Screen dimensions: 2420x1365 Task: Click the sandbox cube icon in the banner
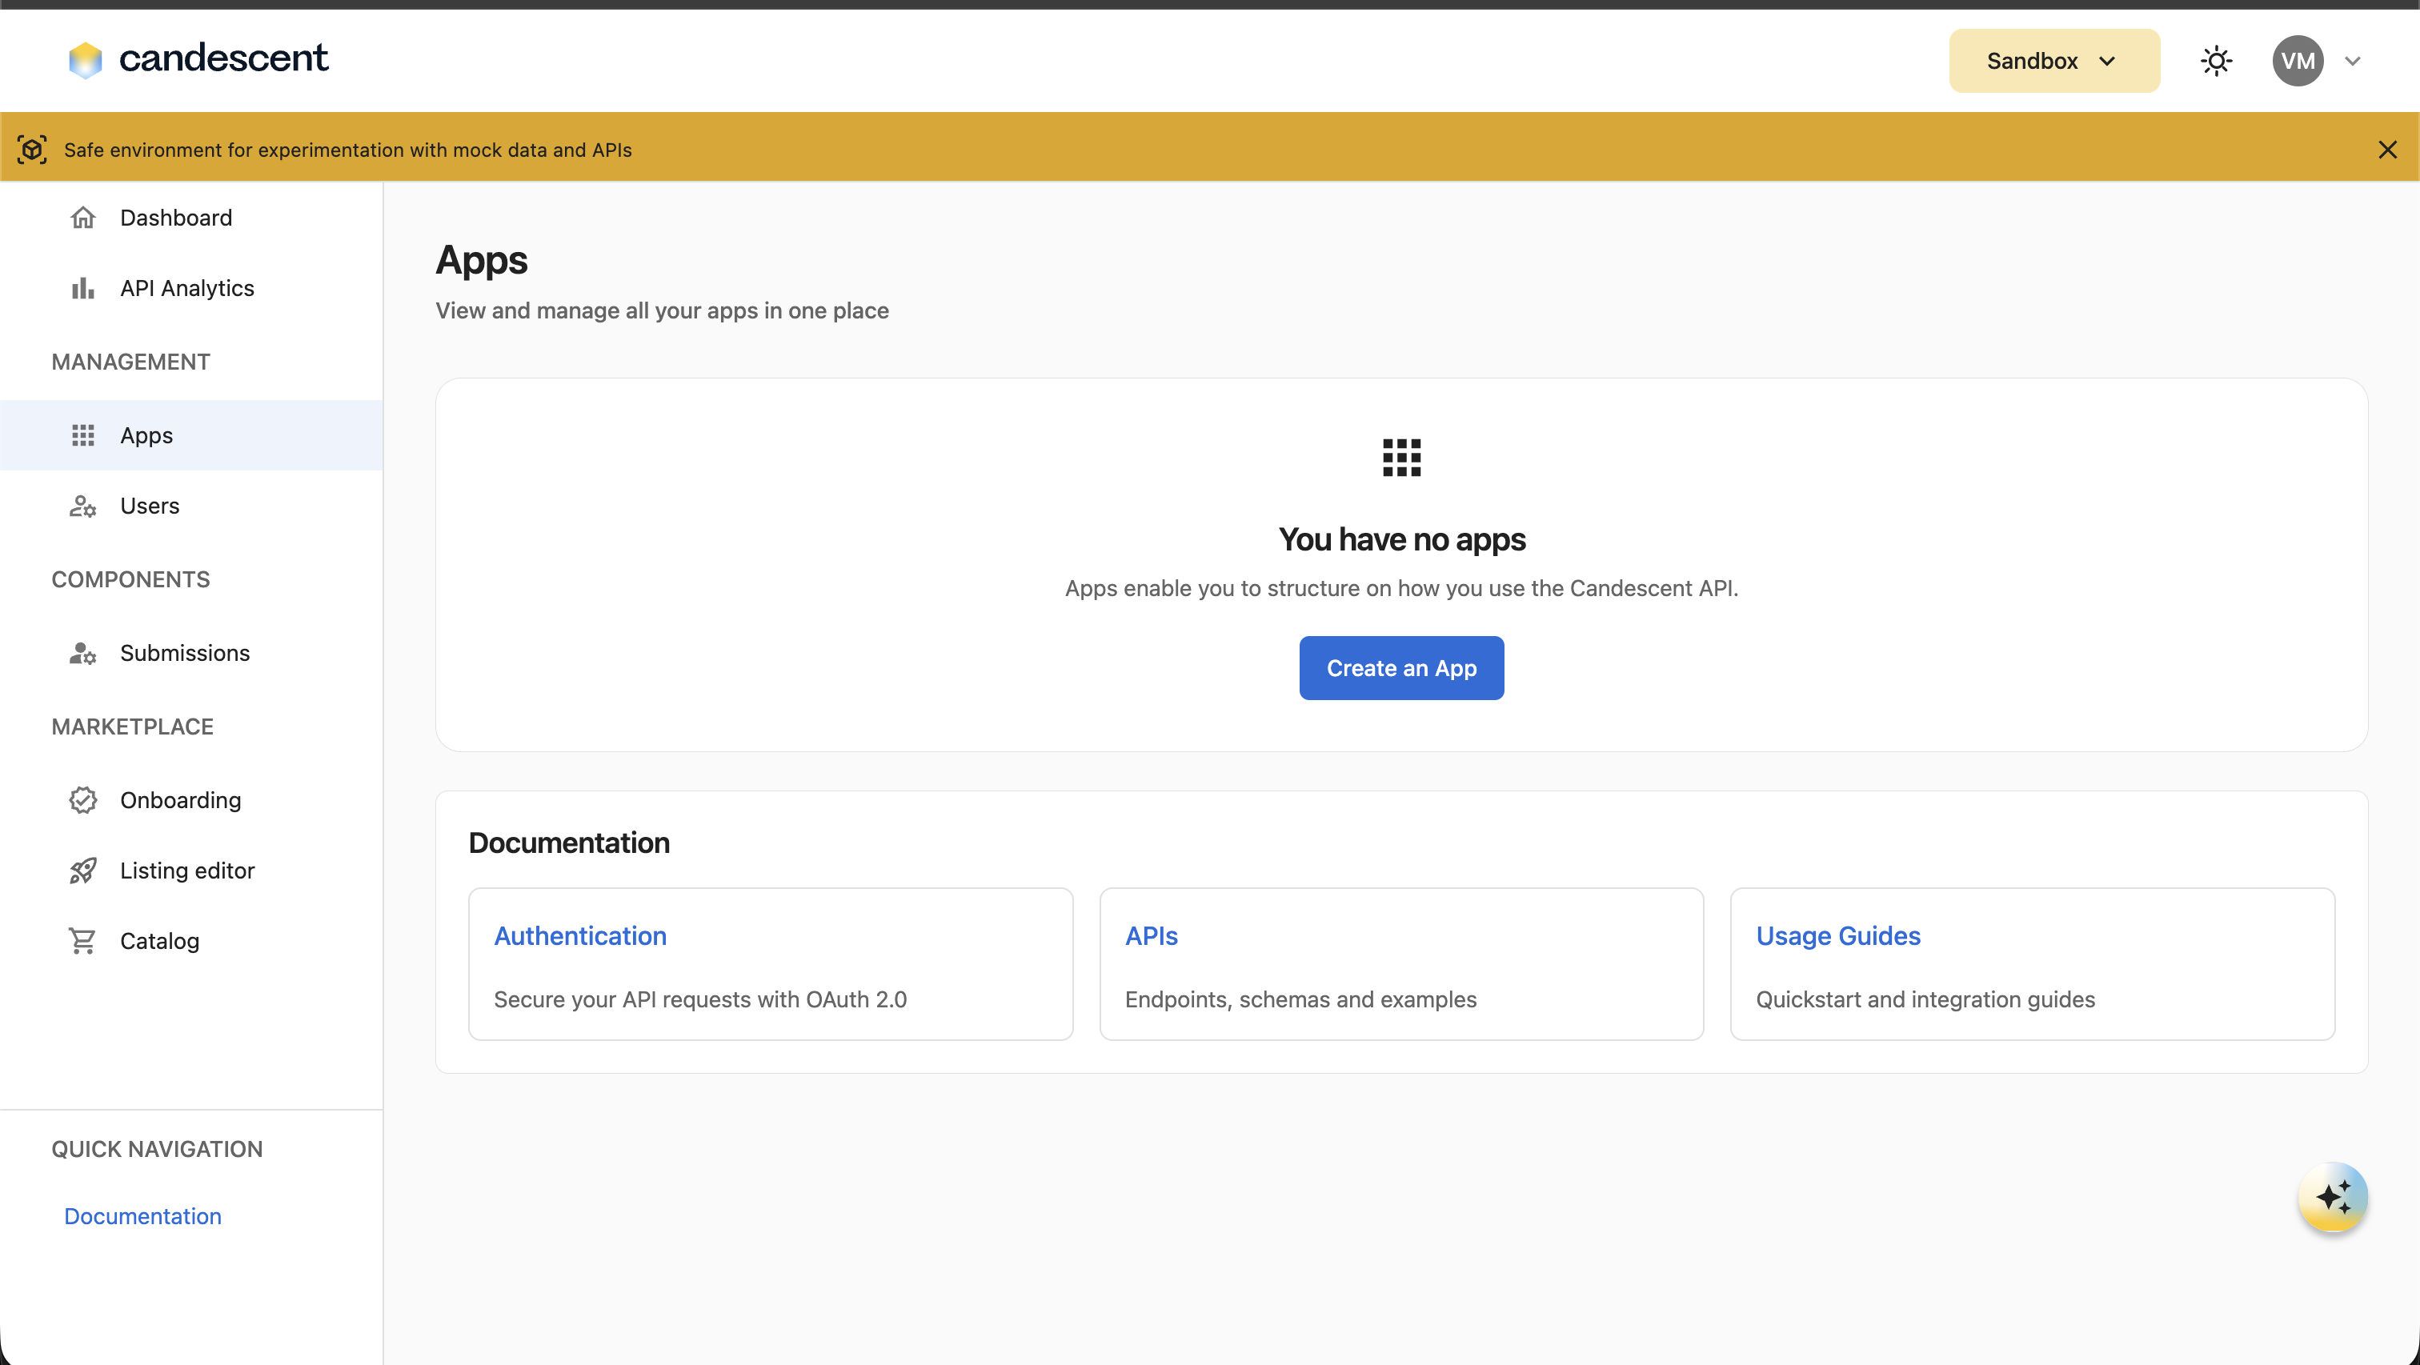coord(32,150)
